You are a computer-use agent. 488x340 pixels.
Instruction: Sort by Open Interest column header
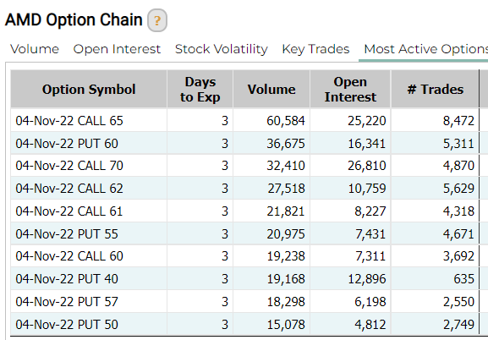(350, 90)
